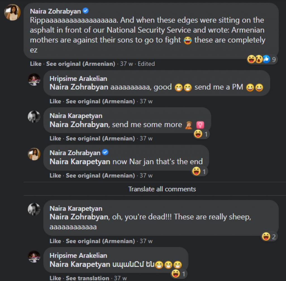Click Naira Zohrabyan's avatar on 'that's the end' reply
Image resolution: width=286 pixels, height=281 pixels.
pos(34,154)
